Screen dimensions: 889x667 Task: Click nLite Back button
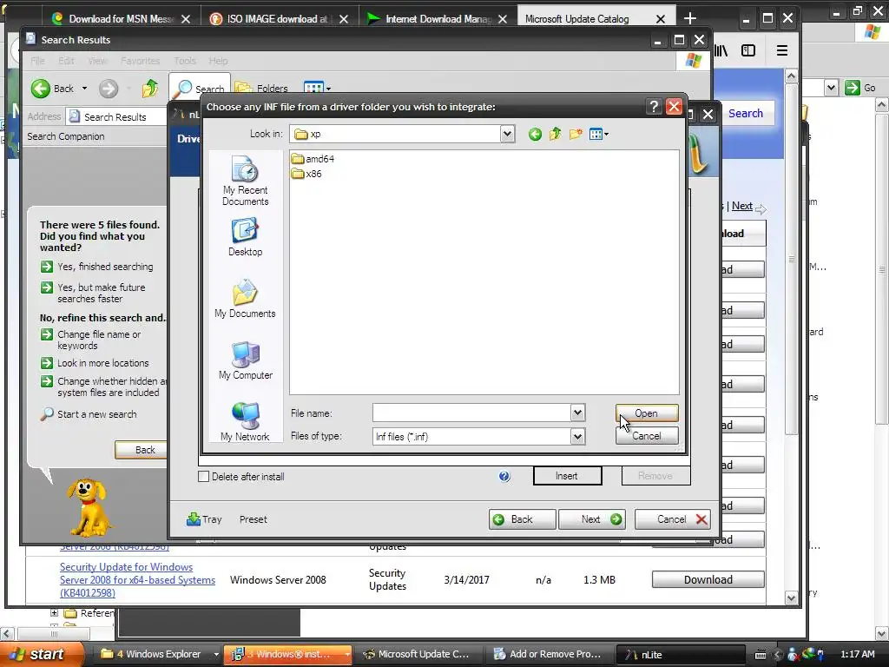point(522,519)
